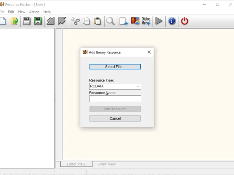Viewport: 234px width, 175px height.
Task: Click the Dialog Merge plus icon
Action: point(146,21)
